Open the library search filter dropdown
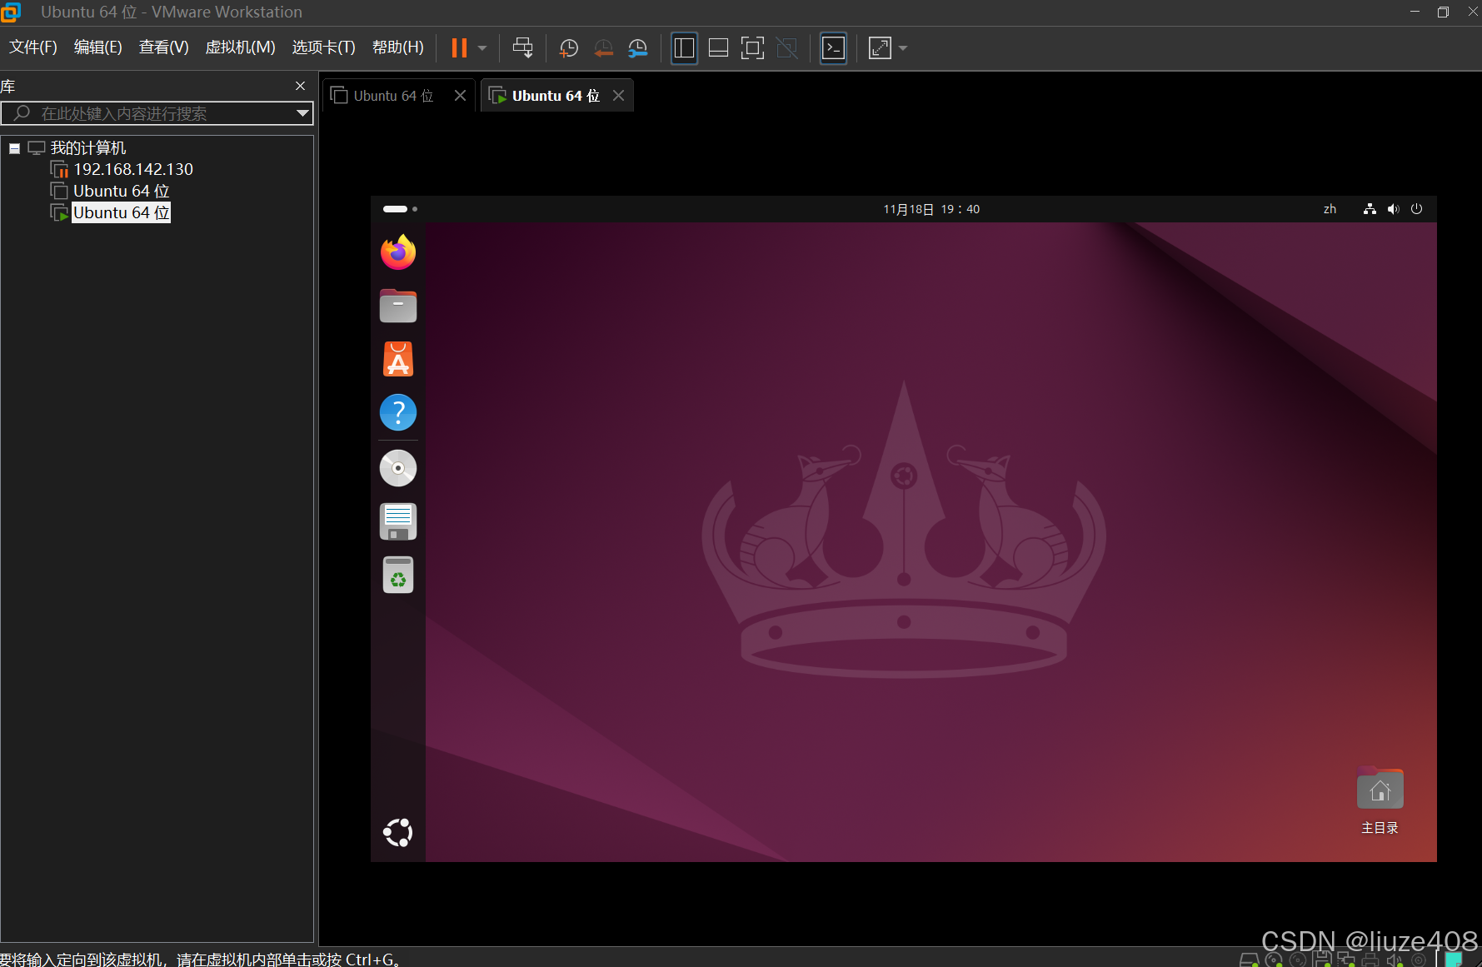Image resolution: width=1482 pixels, height=967 pixels. (303, 113)
